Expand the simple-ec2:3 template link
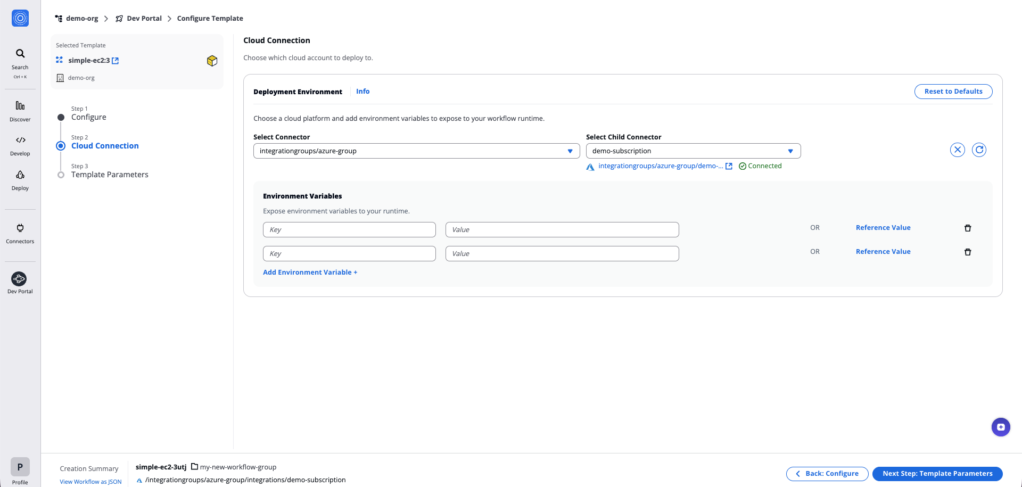 coord(116,60)
